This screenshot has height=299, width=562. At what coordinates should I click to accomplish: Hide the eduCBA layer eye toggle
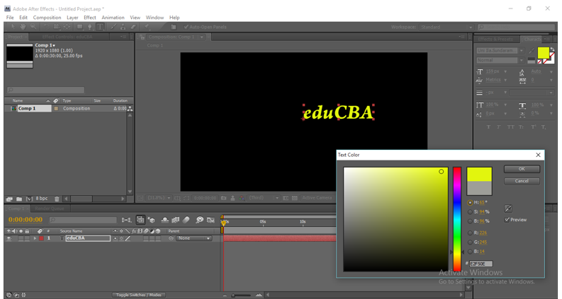click(x=9, y=238)
